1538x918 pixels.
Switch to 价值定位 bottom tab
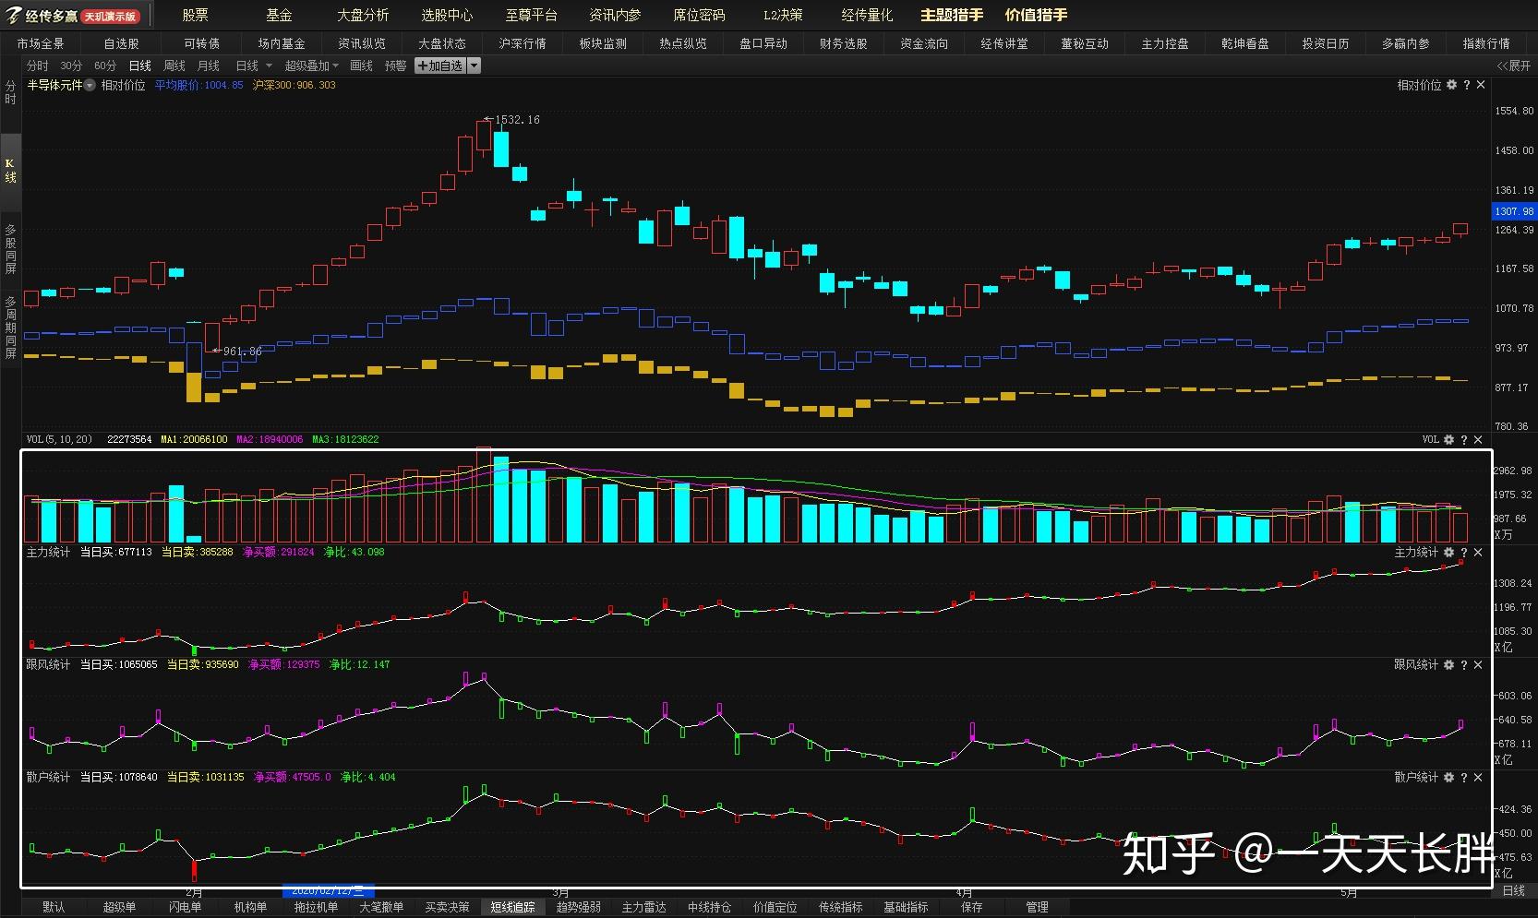tap(775, 907)
